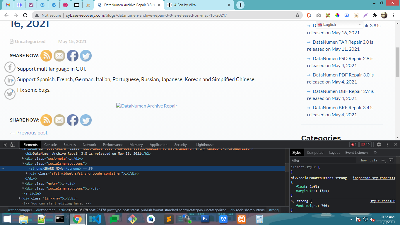Open Visual Studio Code from the taskbar

point(95,219)
